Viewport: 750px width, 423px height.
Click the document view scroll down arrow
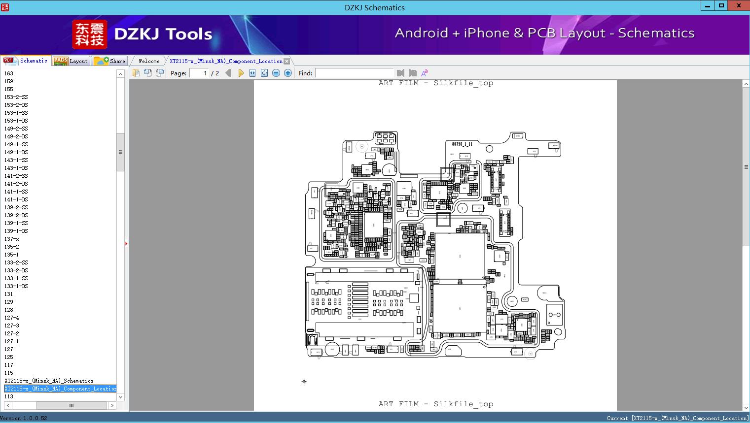746,407
